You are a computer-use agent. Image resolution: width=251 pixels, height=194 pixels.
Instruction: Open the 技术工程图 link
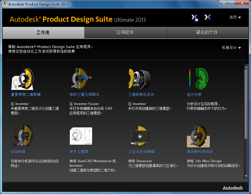pyautogui.click(x=79, y=152)
